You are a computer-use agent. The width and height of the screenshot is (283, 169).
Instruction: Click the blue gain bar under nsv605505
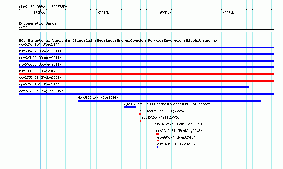(x=146, y=67)
